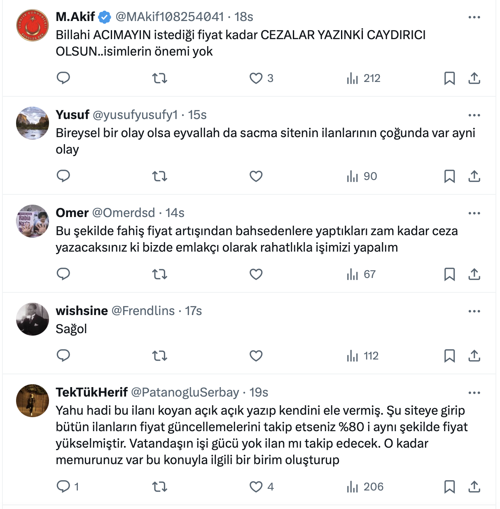This screenshot has width=500, height=509.
Task: Open TekTükHerif's profile name link
Action: pos(91,392)
